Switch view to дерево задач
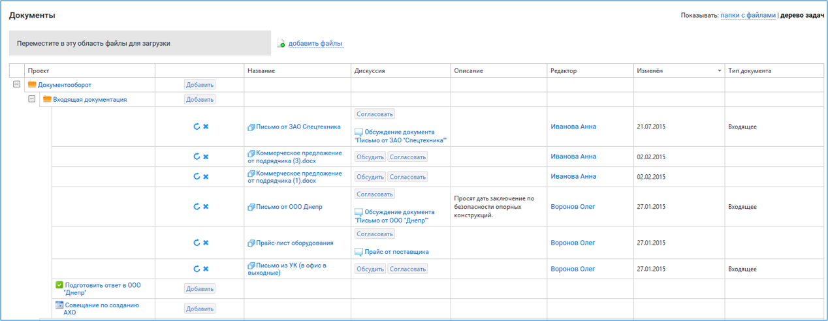Viewport: 828px width, 321px height. [x=802, y=15]
